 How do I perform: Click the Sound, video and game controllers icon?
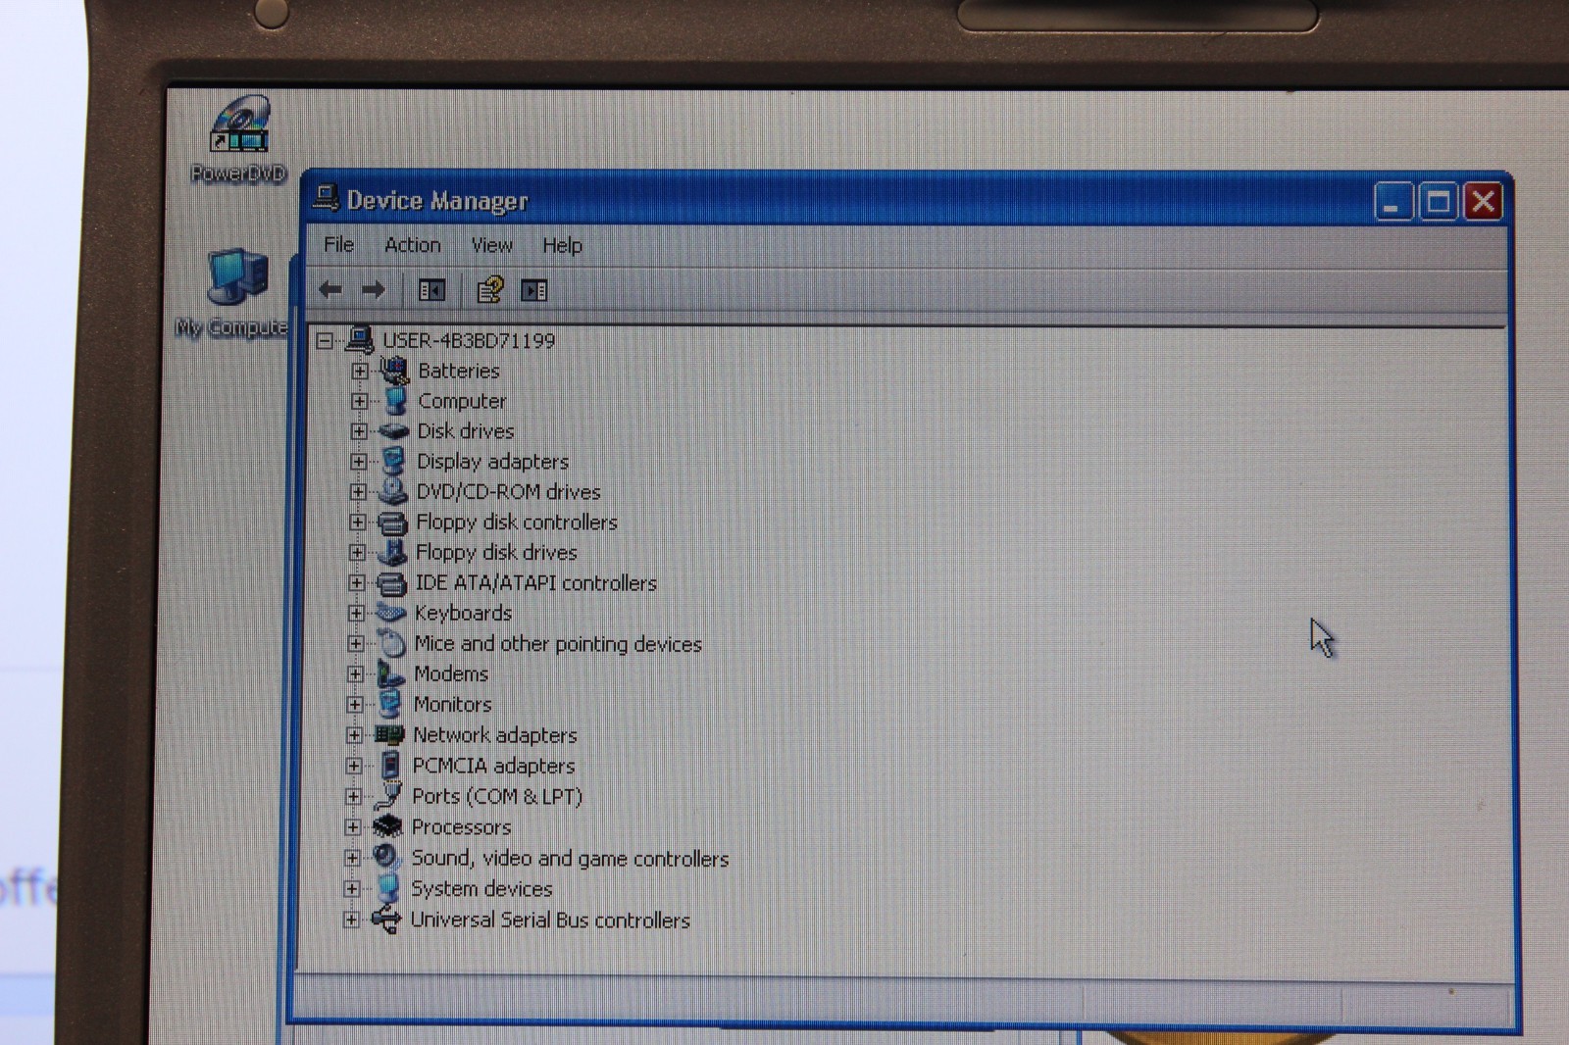coord(386,857)
